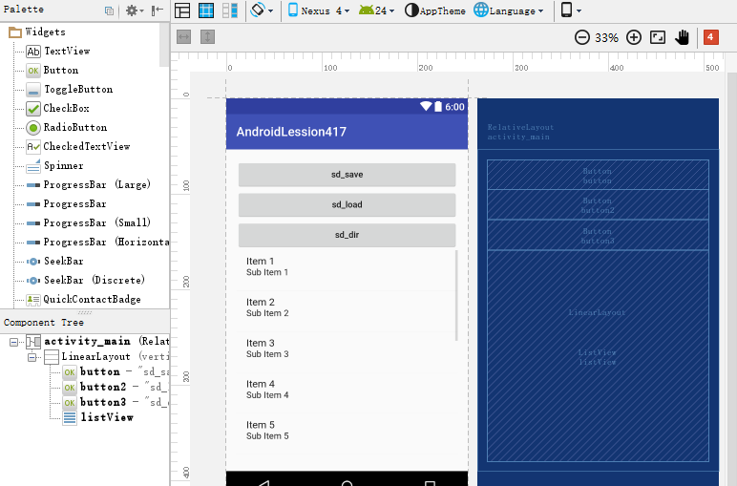Select the CheckedTextView widget
The image size is (737, 486).
pyautogui.click(x=78, y=147)
